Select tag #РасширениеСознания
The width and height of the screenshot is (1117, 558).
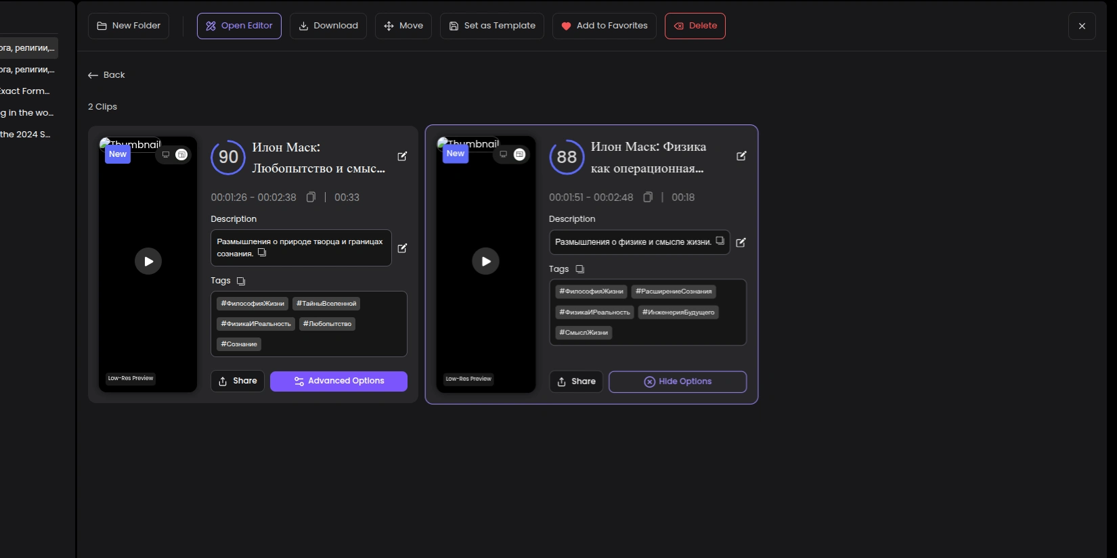[674, 292]
